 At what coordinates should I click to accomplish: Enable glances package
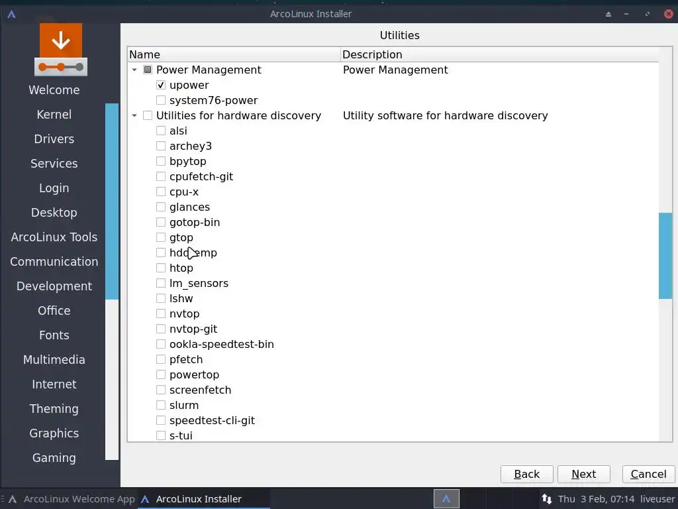pyautogui.click(x=161, y=207)
